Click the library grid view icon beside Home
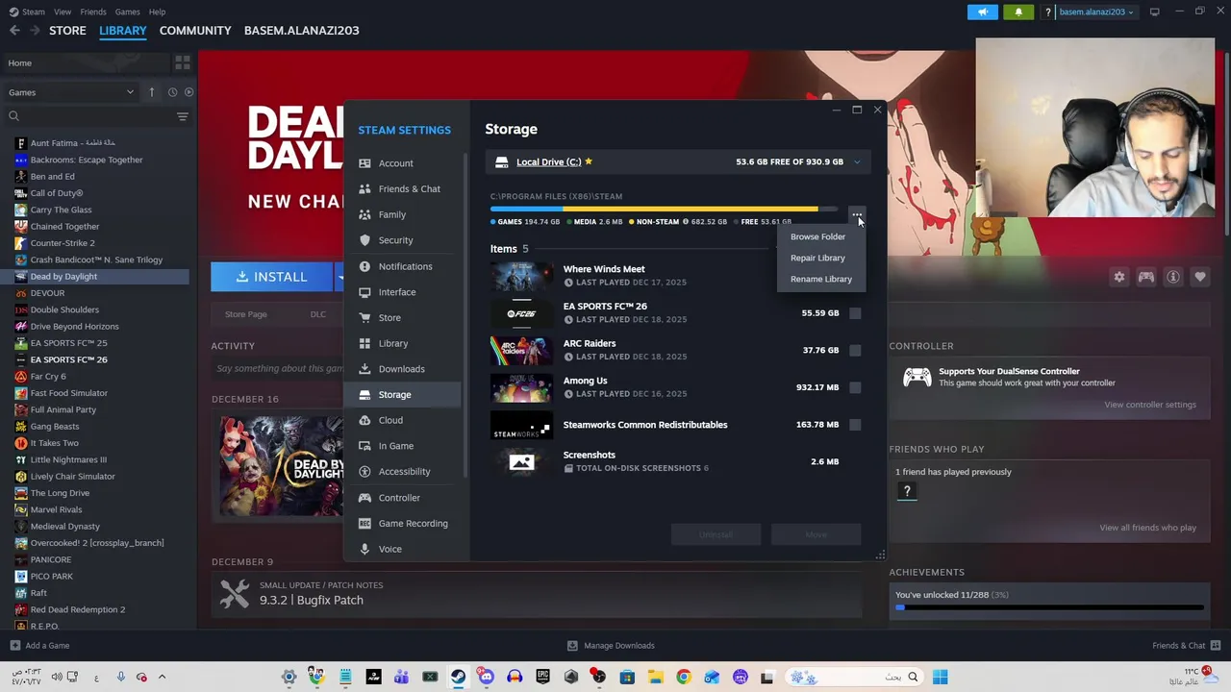The height and width of the screenshot is (692, 1231). click(x=183, y=63)
